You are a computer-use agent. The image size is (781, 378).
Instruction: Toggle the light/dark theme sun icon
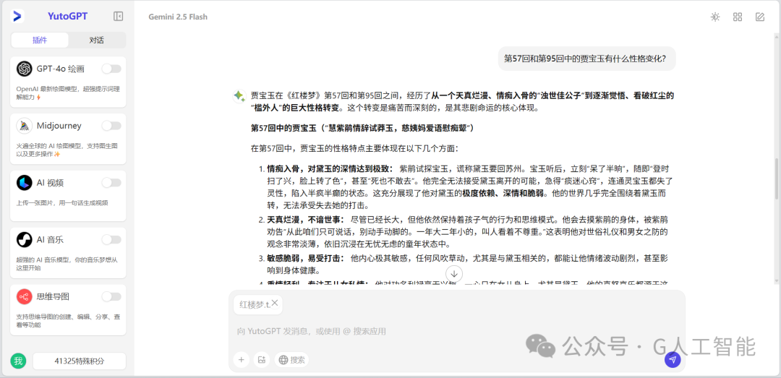tap(715, 17)
